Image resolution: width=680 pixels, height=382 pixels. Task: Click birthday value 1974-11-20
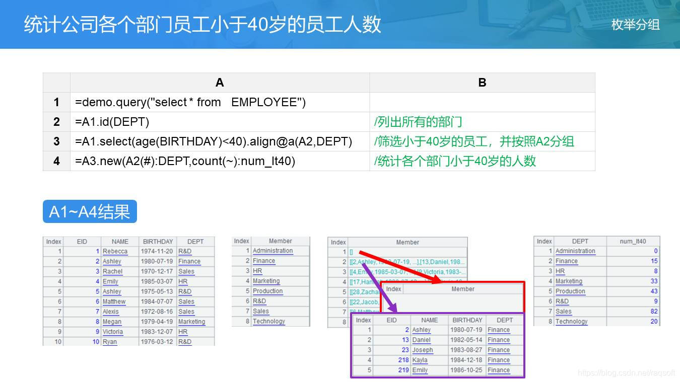coord(158,251)
